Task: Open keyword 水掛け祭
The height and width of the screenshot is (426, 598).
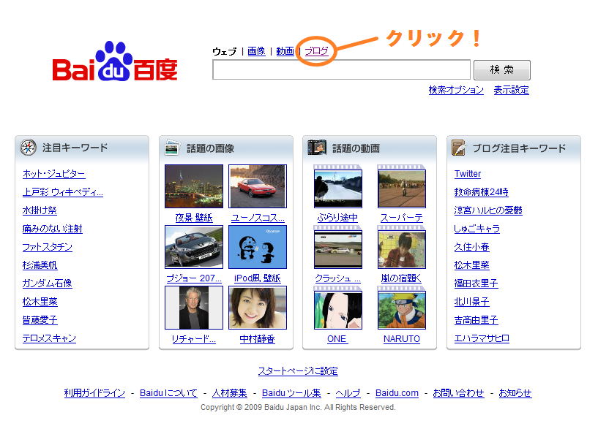Action: pyautogui.click(x=40, y=210)
